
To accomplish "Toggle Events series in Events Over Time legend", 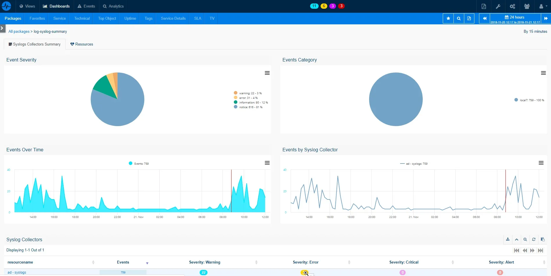I will [x=141, y=164].
